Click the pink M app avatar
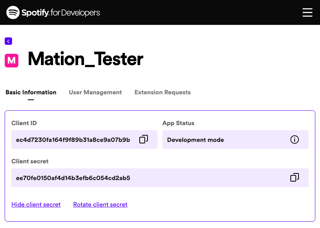 12,60
